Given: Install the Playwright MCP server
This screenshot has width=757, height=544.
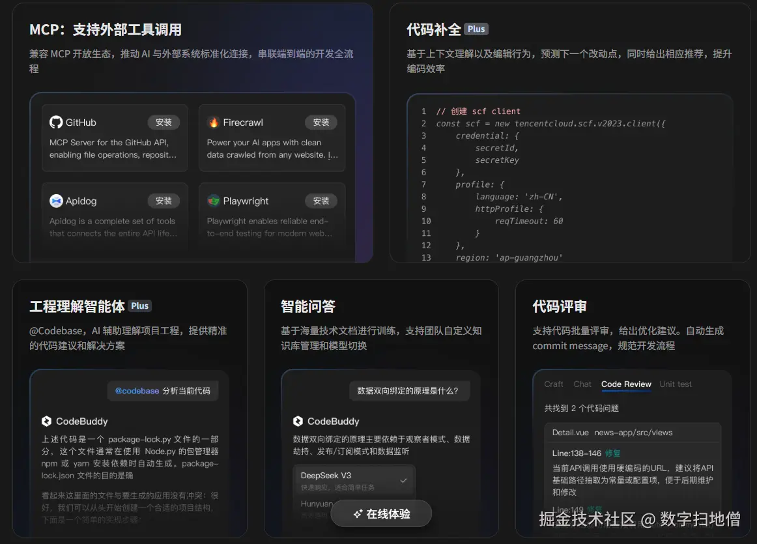Looking at the screenshot, I should [321, 201].
